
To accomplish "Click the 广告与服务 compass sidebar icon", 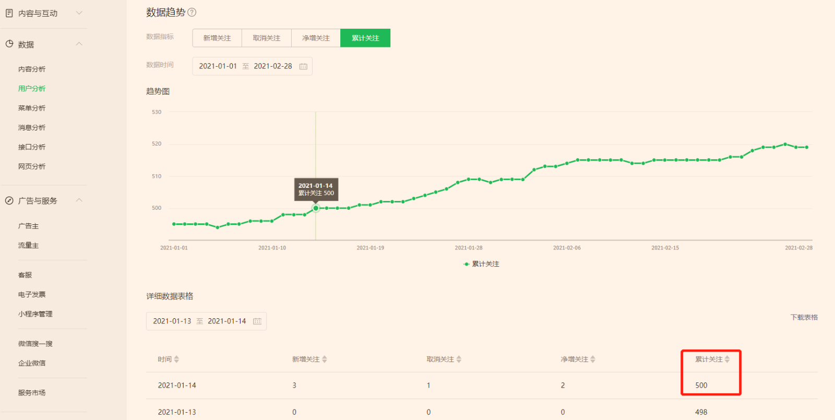I will tap(9, 201).
